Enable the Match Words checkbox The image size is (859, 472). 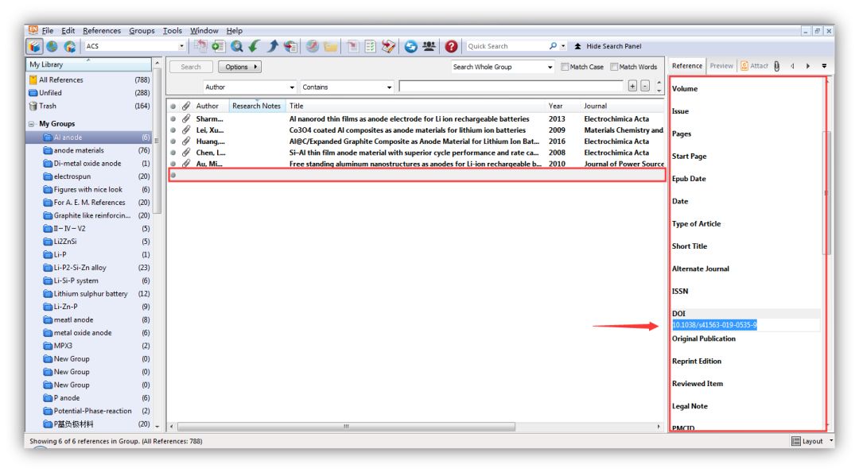614,67
